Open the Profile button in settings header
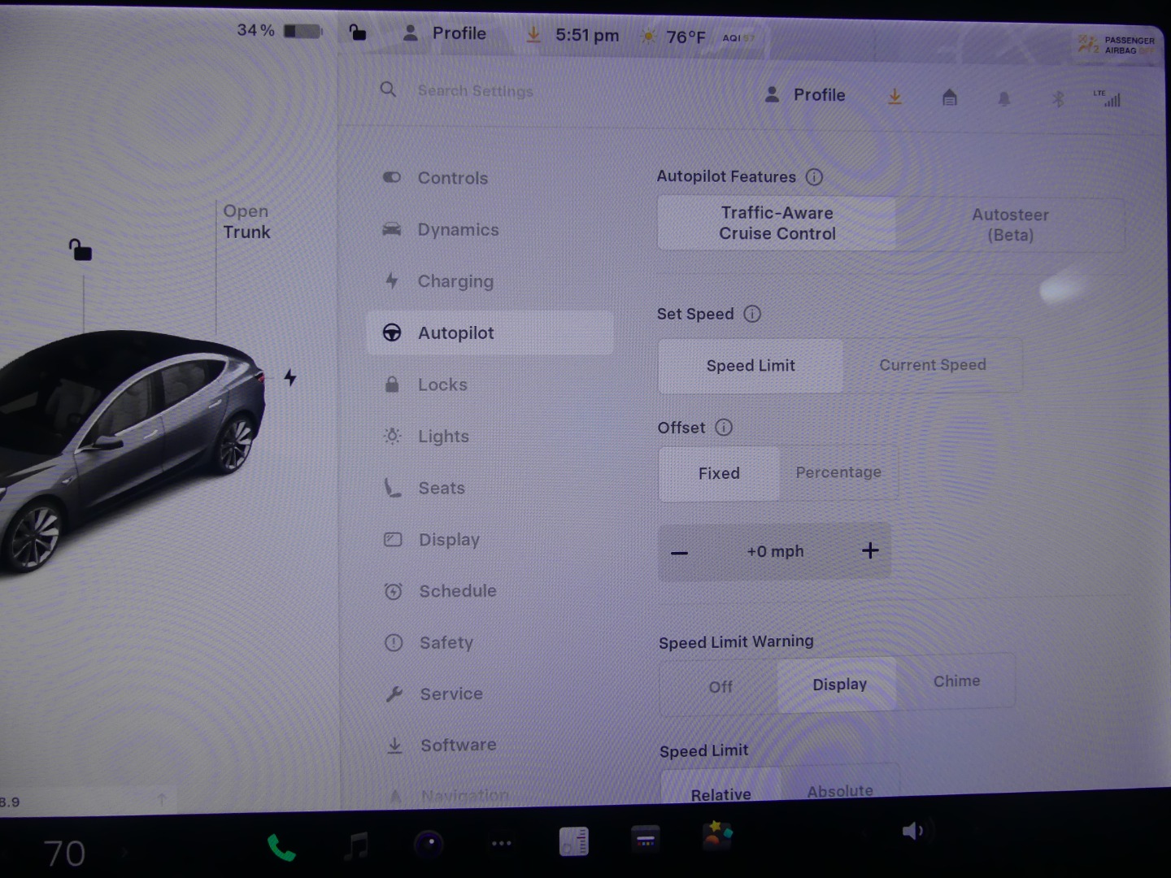Image resolution: width=1171 pixels, height=878 pixels. point(805,95)
